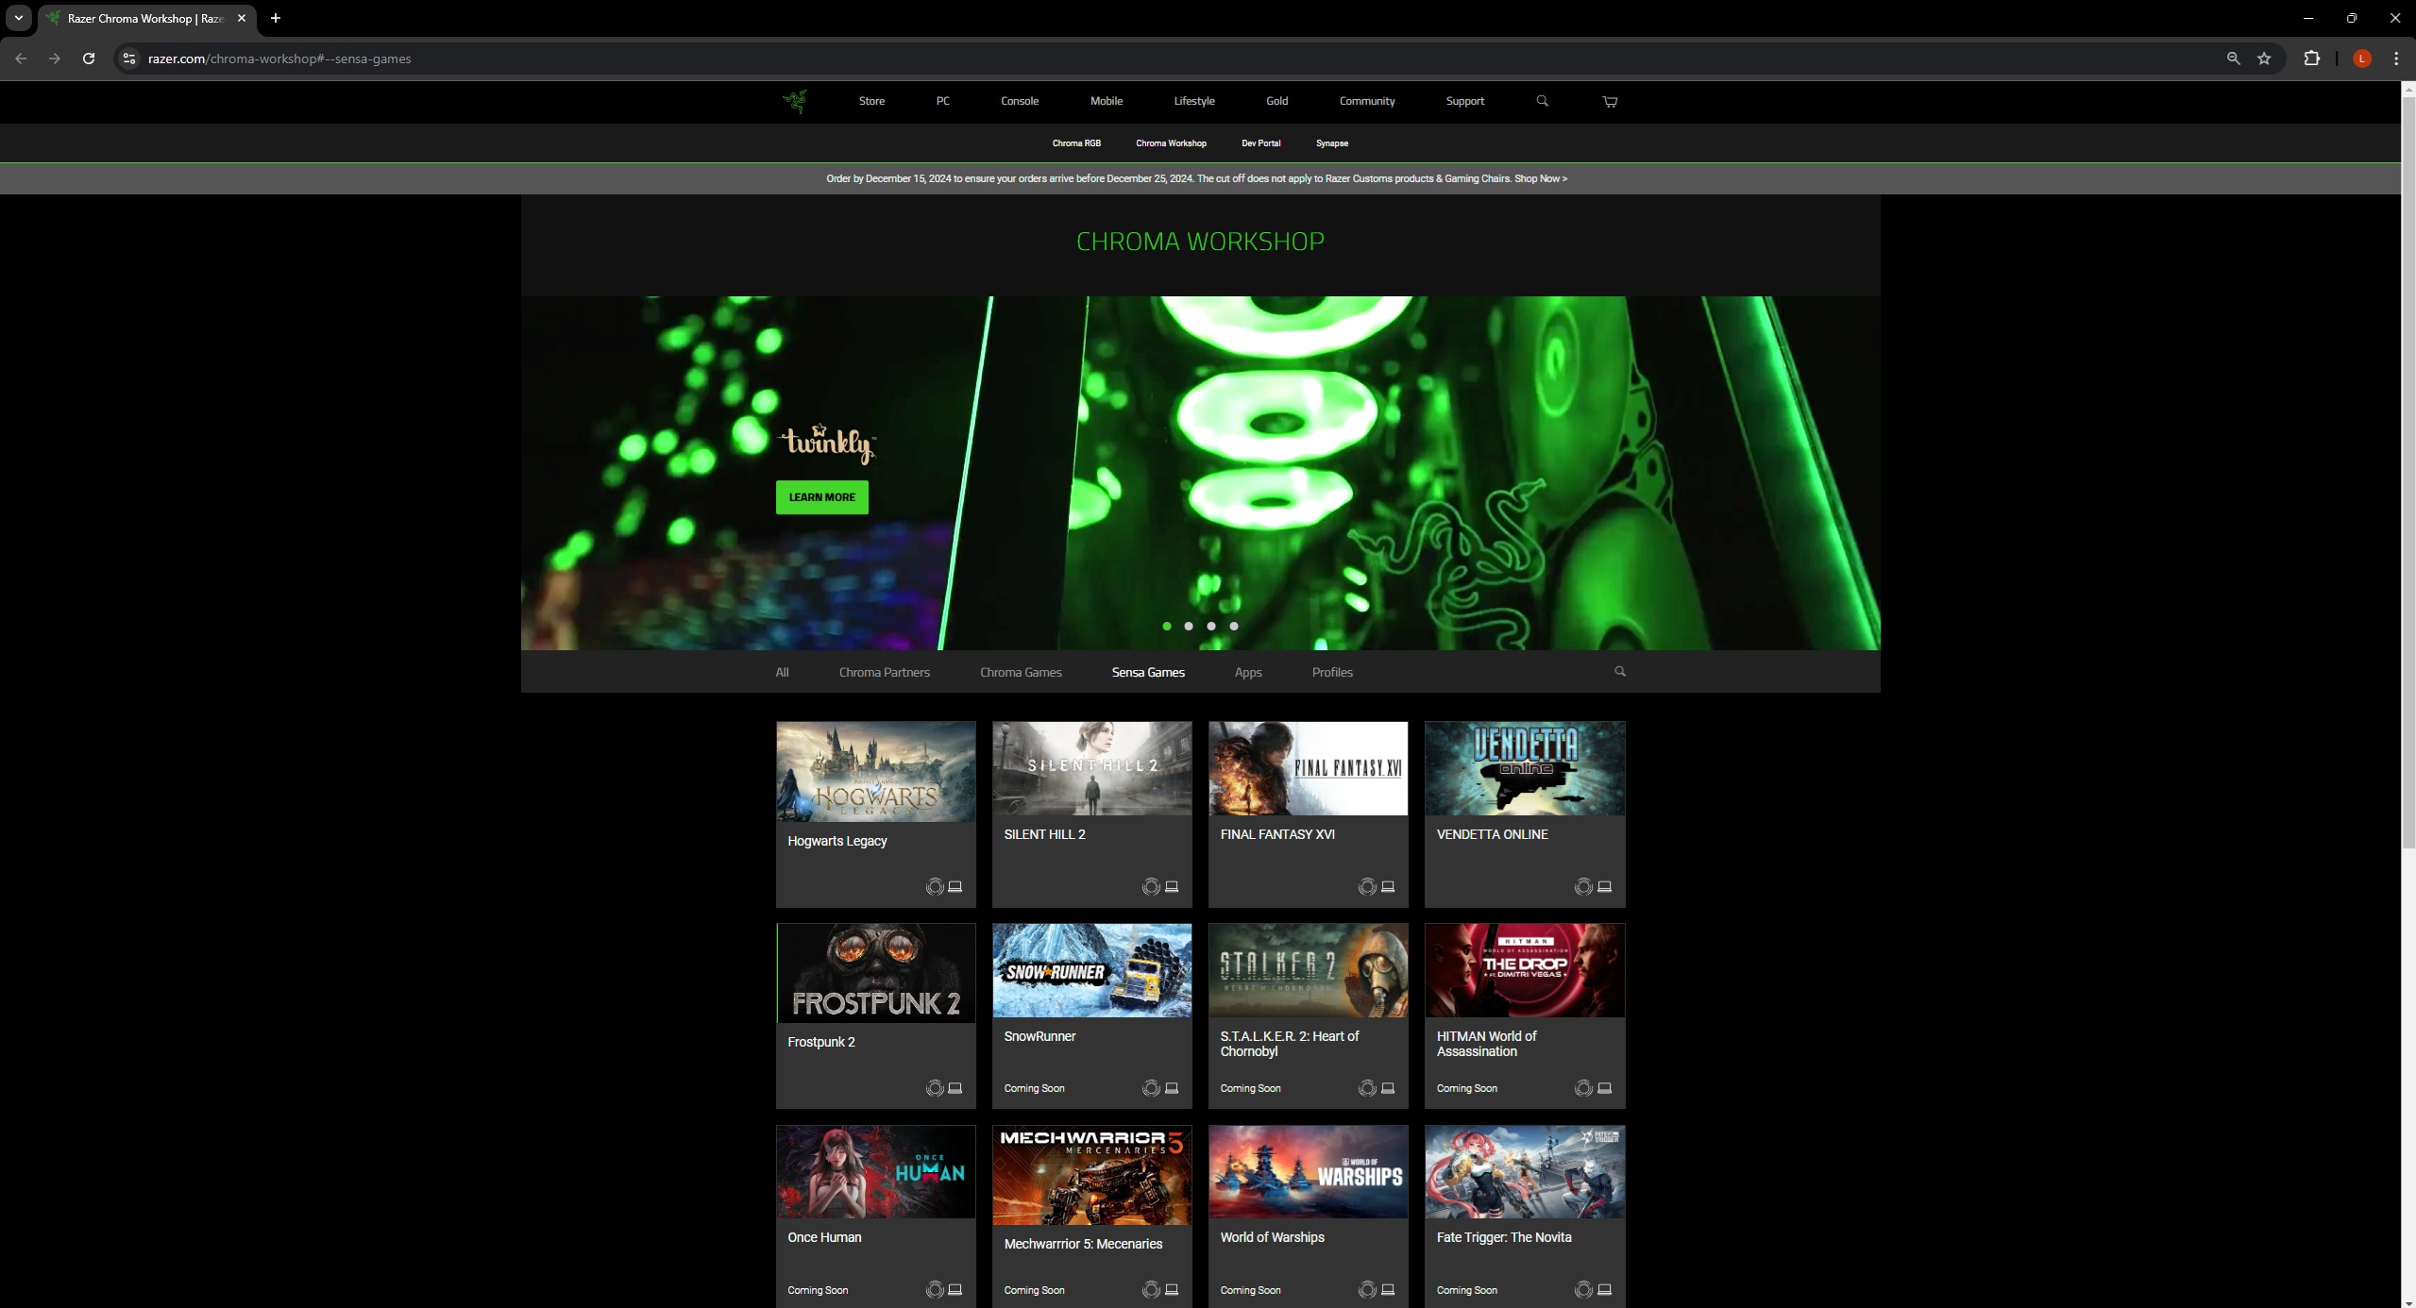The width and height of the screenshot is (2416, 1308).
Task: Select the second carousel dot indicator
Action: (1189, 626)
